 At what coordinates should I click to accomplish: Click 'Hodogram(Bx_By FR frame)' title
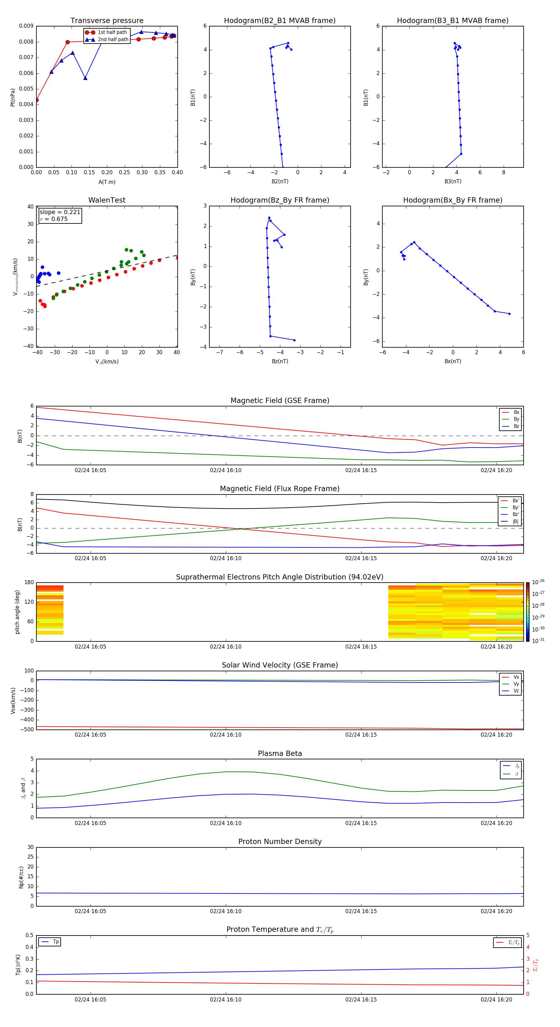point(453,200)
